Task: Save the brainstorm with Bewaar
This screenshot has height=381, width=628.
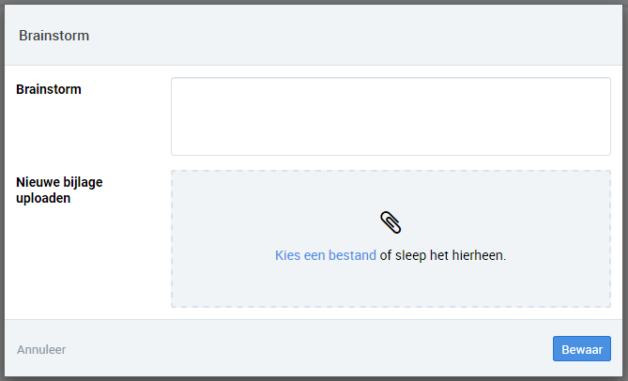Action: pyautogui.click(x=581, y=349)
